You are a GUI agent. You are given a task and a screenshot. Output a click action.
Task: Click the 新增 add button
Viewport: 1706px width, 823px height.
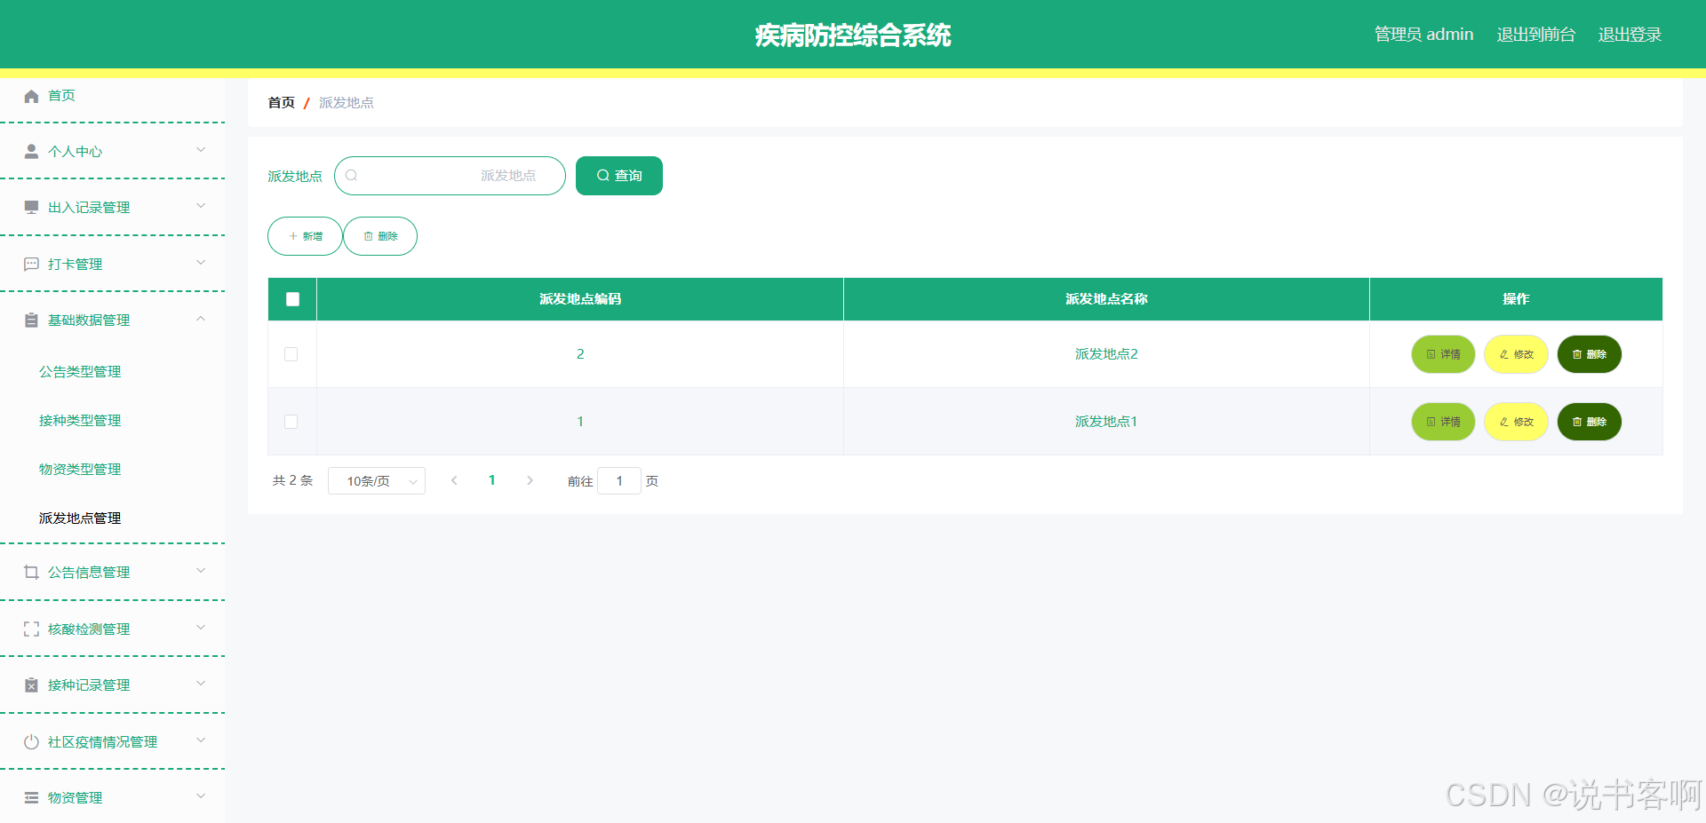click(305, 236)
